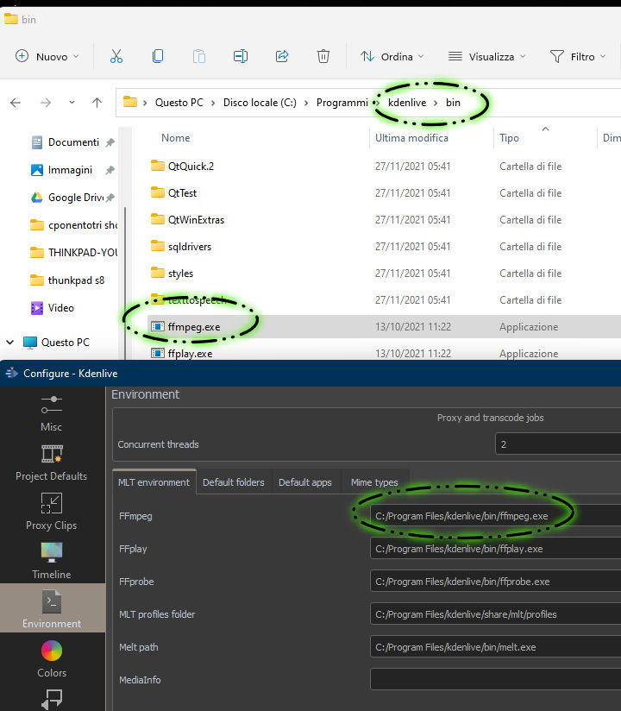Open Environment settings page

pyautogui.click(x=52, y=608)
